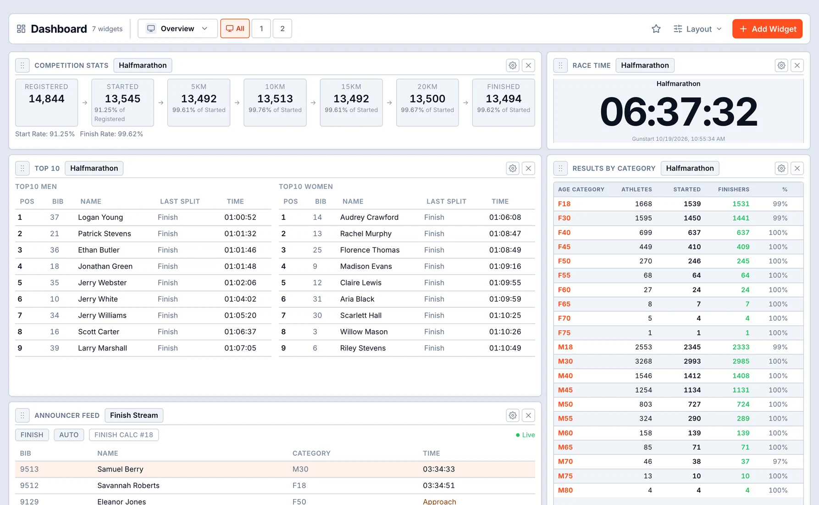Click the Finish Stream tag
The height and width of the screenshot is (505, 819).
click(134, 415)
